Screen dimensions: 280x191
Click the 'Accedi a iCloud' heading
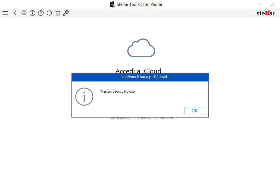(x=138, y=71)
